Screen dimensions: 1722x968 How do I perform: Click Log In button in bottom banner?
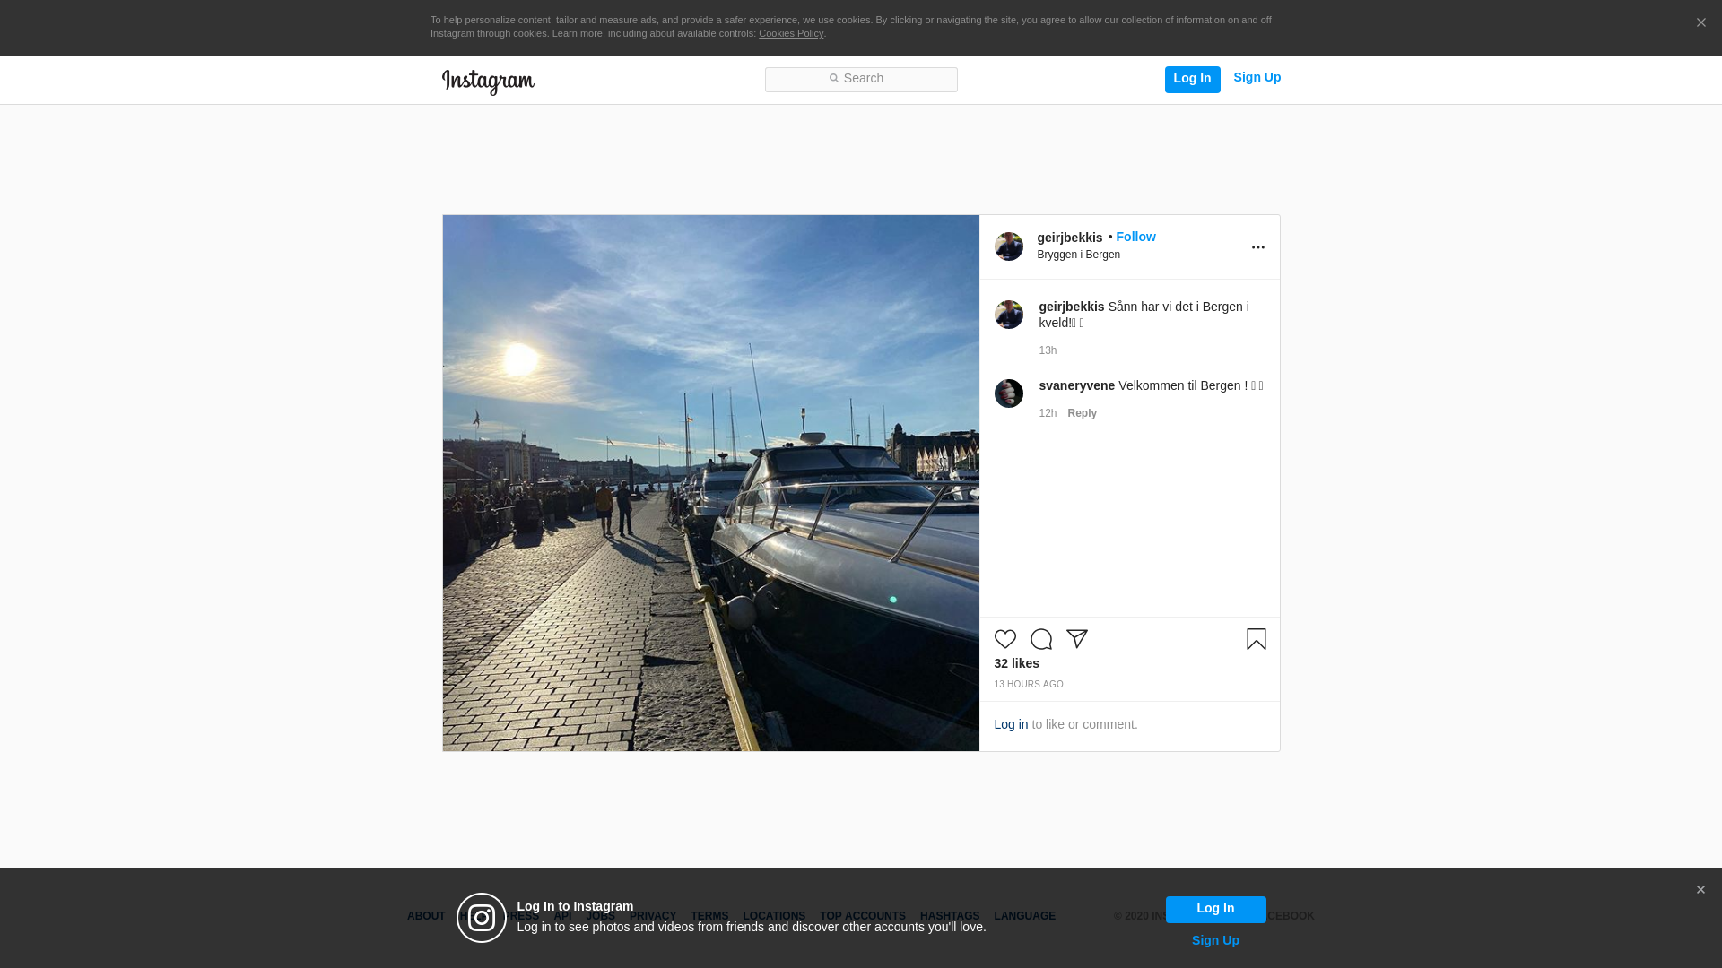pyautogui.click(x=1215, y=909)
